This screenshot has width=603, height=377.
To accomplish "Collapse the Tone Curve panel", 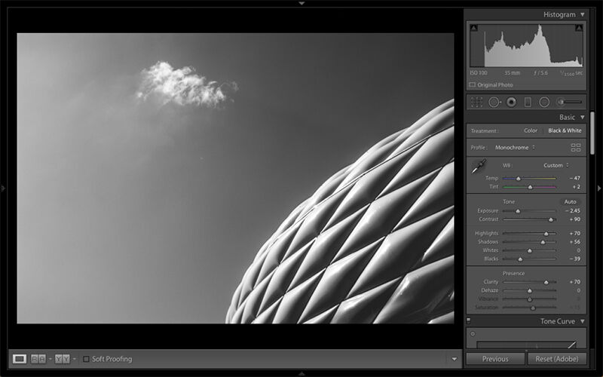I will tap(583, 321).
